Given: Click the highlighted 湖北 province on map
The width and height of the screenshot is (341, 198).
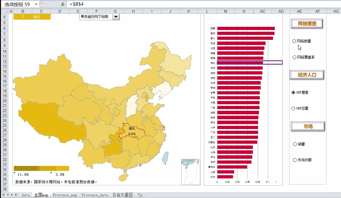Looking at the screenshot, I should coord(132,131).
